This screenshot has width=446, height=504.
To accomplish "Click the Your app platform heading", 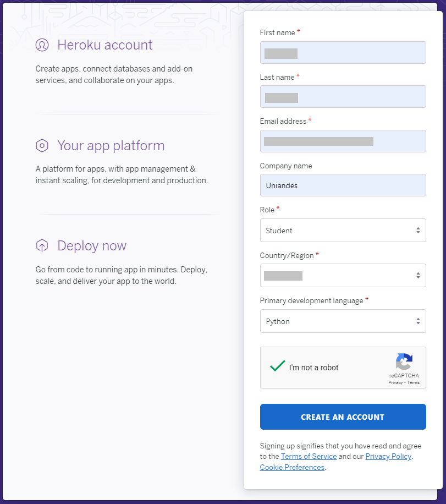I will coord(111,146).
